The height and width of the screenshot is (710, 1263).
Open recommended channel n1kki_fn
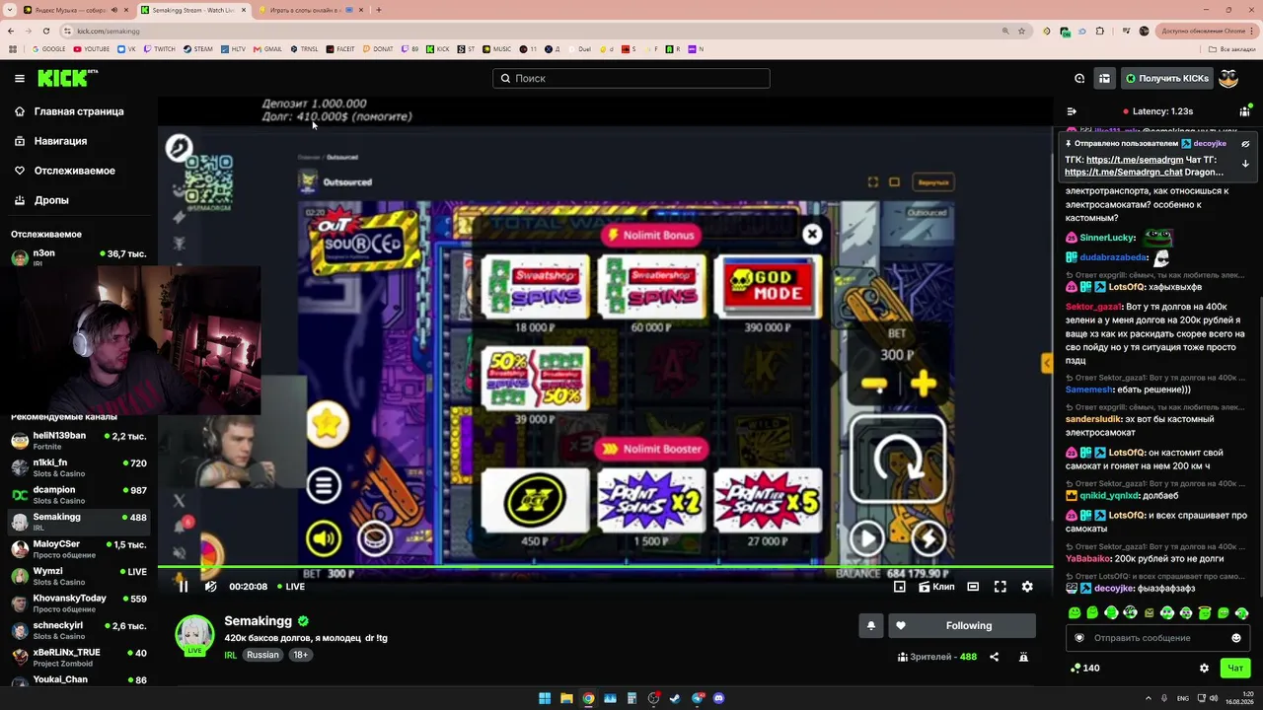point(79,467)
